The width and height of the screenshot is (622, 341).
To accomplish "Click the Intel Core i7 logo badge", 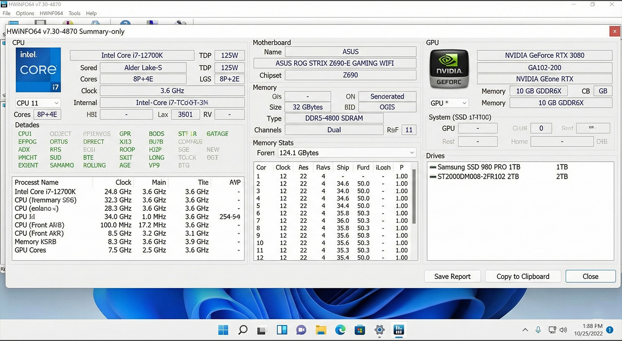I will click(x=38, y=70).
